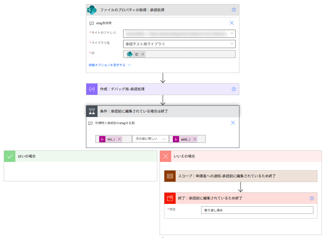Remove the ID dynamic content token
This screenshot has width=325, height=238.
pos(142,54)
